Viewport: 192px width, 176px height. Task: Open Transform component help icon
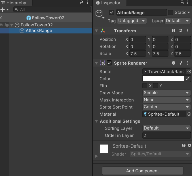point(174,31)
